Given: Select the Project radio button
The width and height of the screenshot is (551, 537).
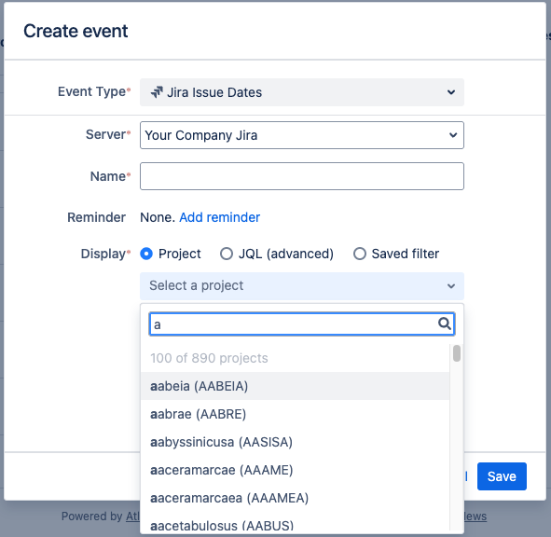Looking at the screenshot, I should [x=146, y=254].
